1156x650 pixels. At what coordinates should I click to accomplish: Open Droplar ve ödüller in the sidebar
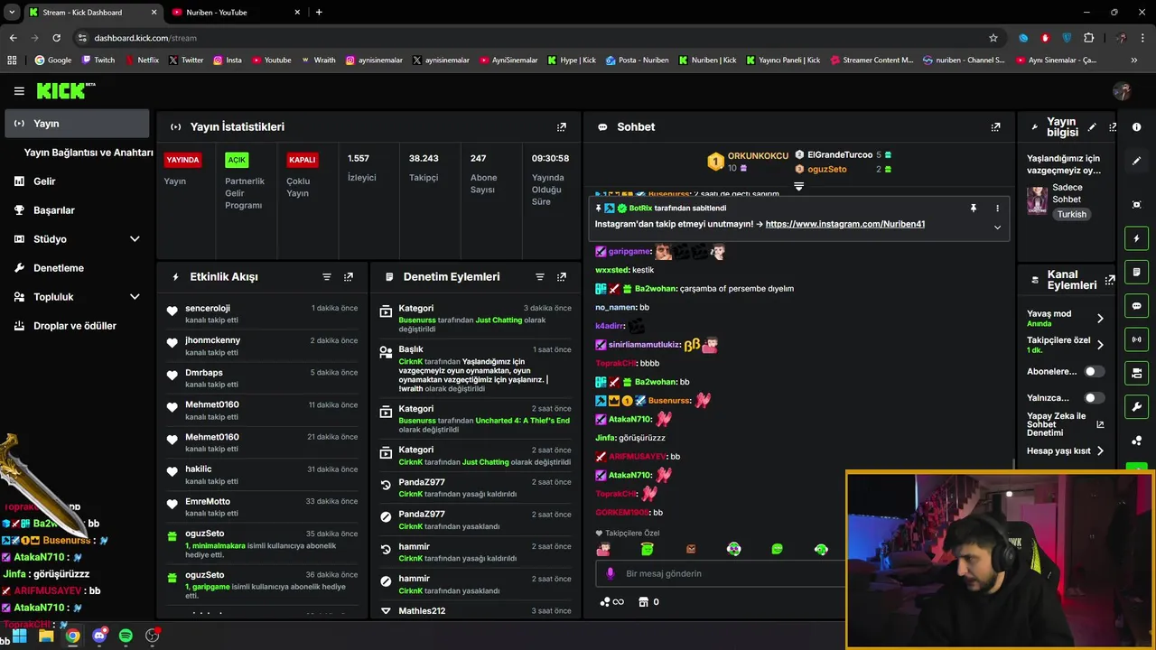(77, 326)
